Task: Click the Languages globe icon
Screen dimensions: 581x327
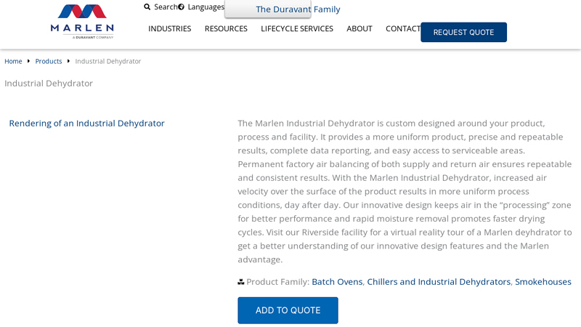Action: (182, 7)
